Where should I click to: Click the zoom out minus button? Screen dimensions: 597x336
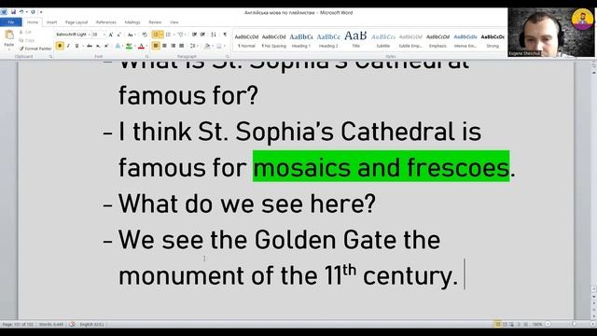click(x=548, y=324)
